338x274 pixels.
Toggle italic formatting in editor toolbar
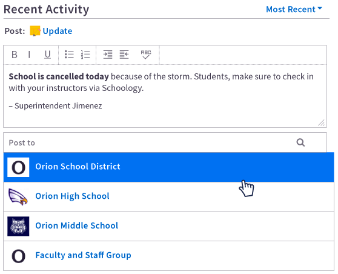pos(29,55)
